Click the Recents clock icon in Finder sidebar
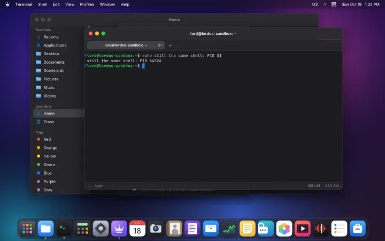 (38, 37)
